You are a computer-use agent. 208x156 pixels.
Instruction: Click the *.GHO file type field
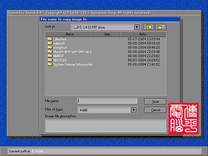point(105,110)
